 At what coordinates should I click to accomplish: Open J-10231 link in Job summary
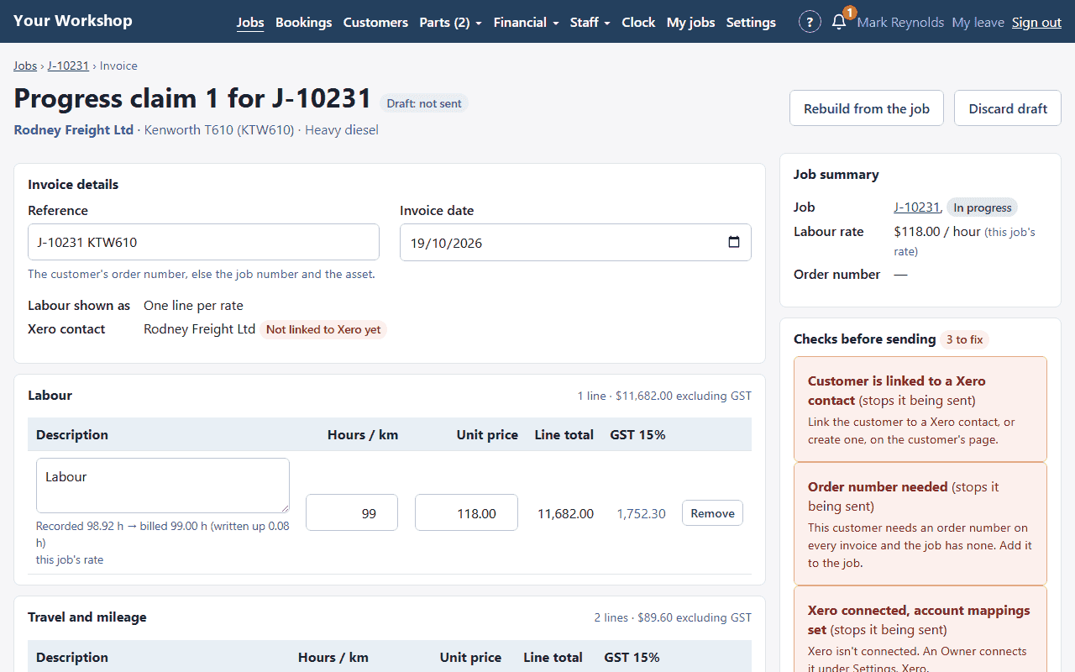[x=916, y=207]
